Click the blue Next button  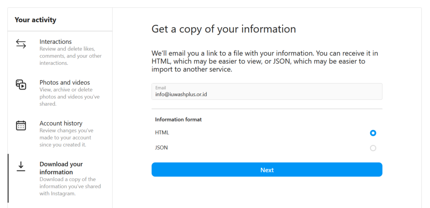(267, 170)
